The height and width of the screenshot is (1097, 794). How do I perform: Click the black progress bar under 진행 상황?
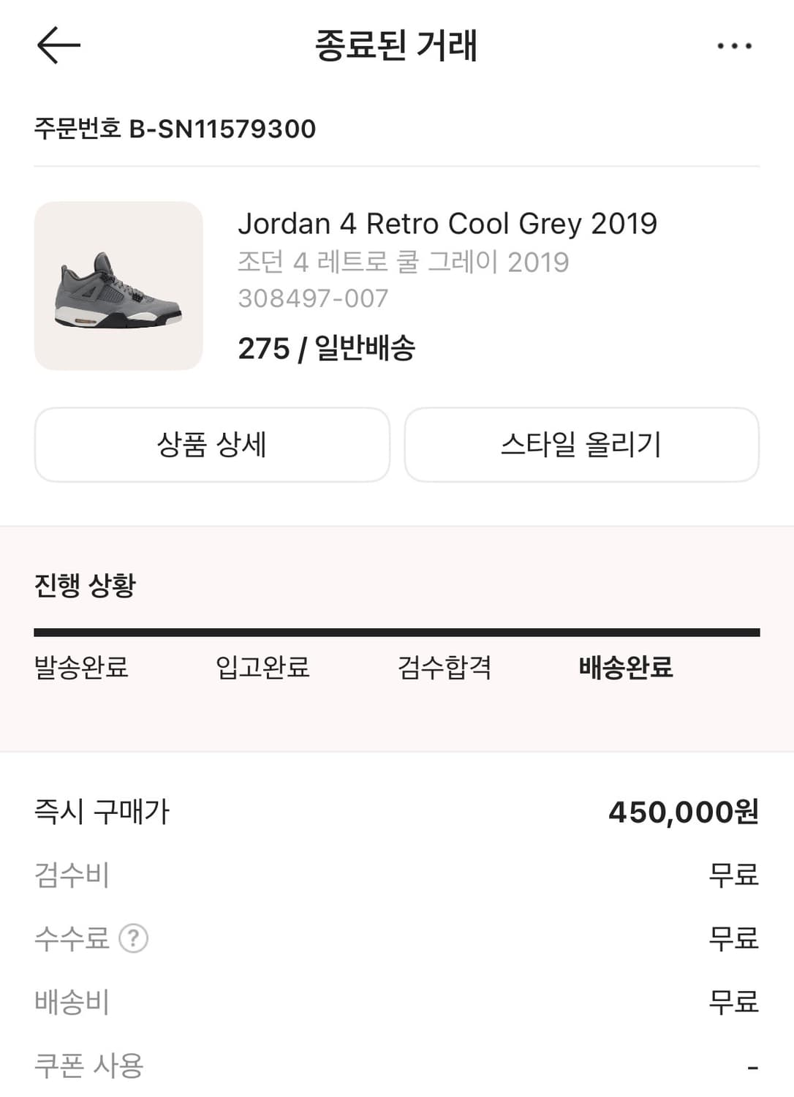396,633
